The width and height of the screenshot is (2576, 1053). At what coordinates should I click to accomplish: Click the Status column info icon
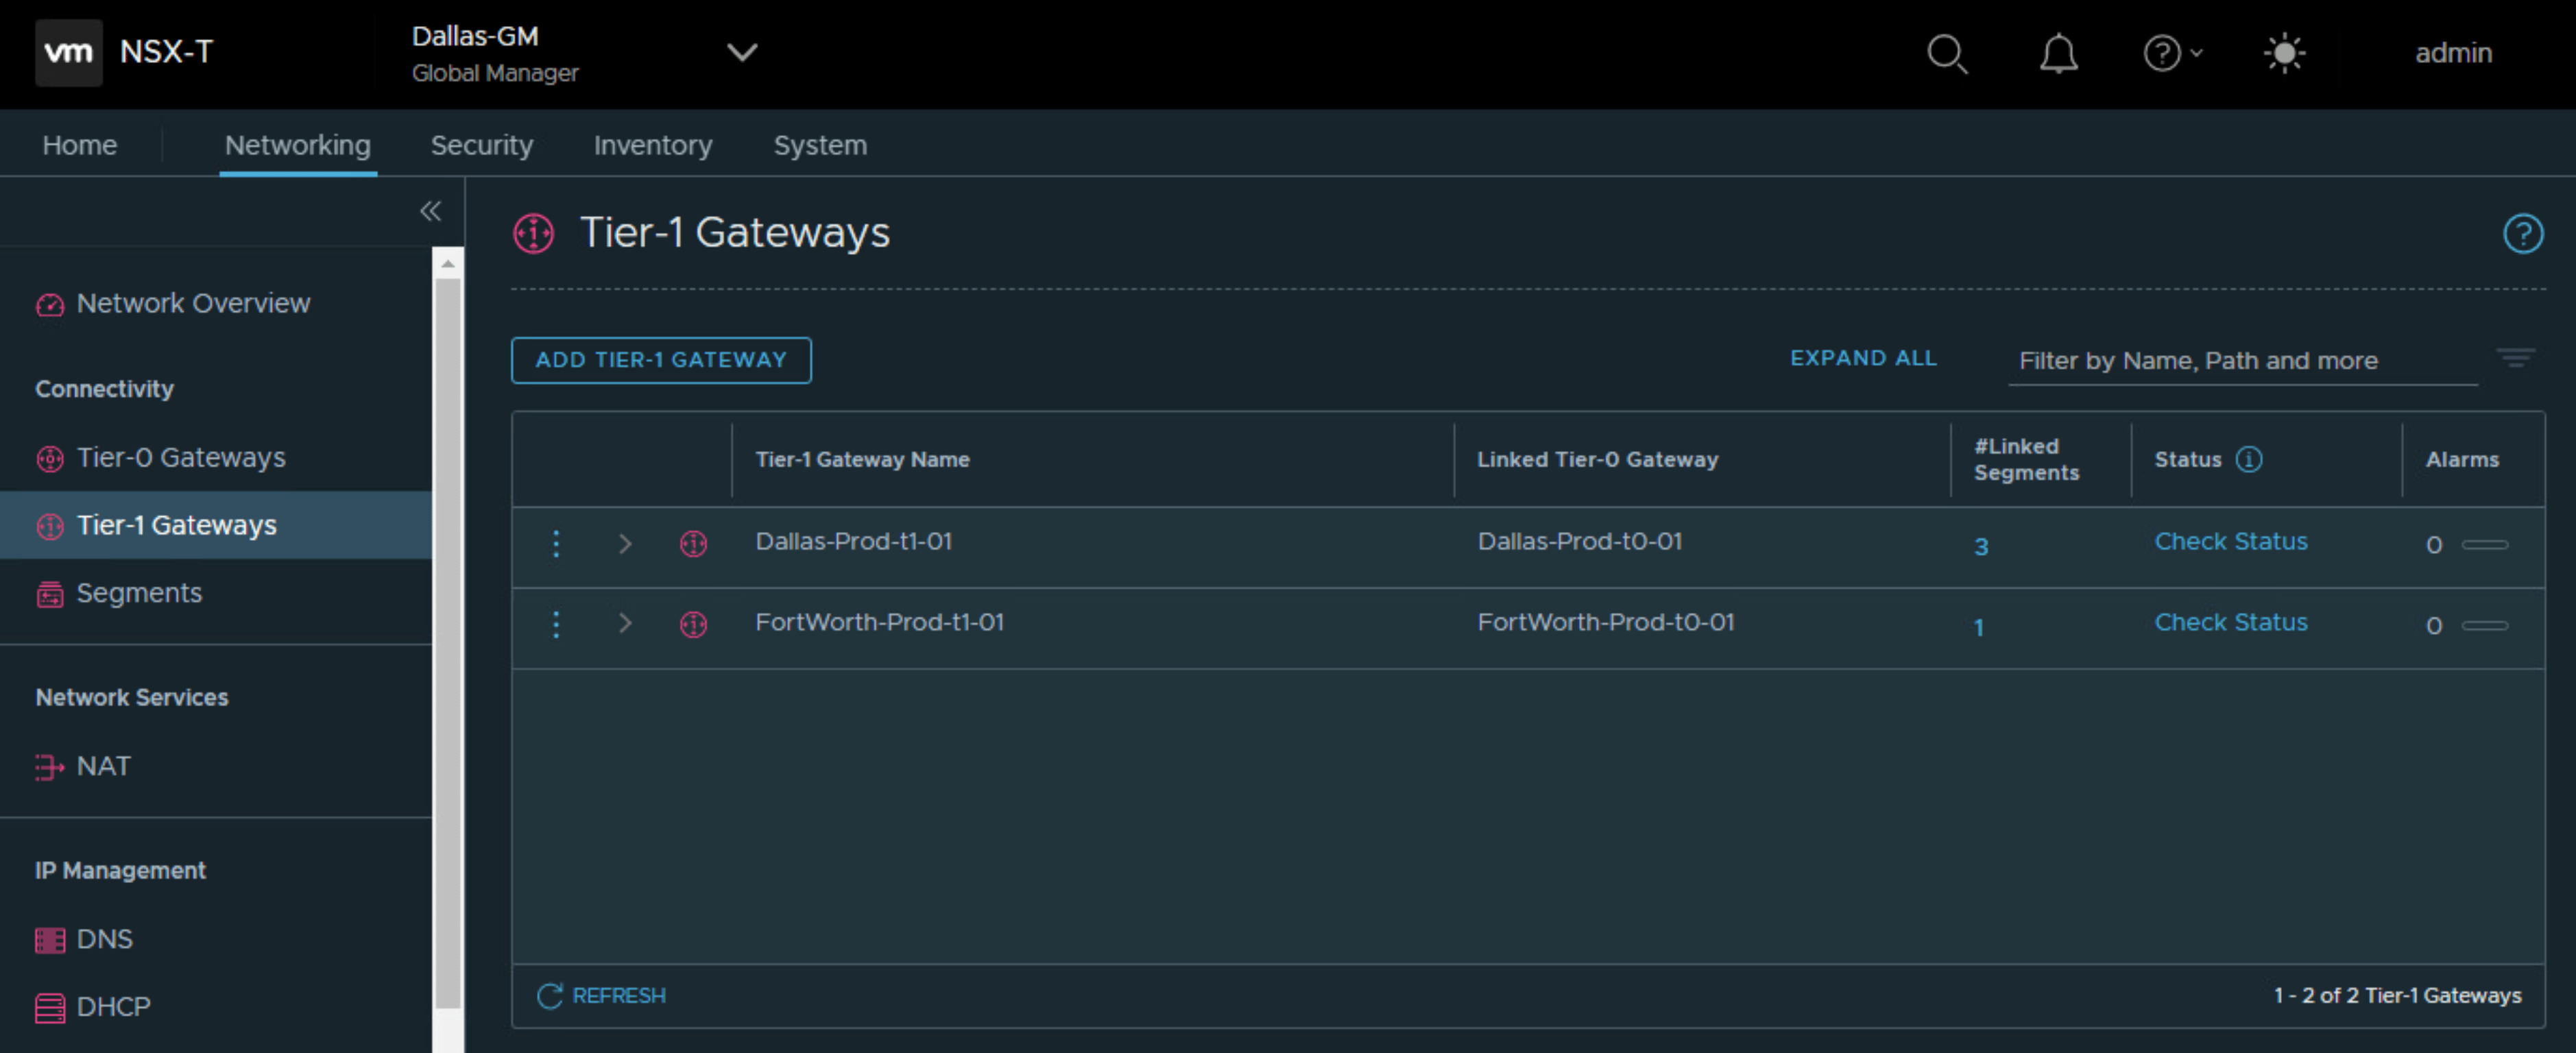[x=2249, y=459]
